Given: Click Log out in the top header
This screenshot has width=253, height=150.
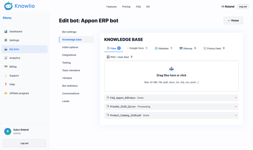Looking at the screenshot, I should coord(243,7).
